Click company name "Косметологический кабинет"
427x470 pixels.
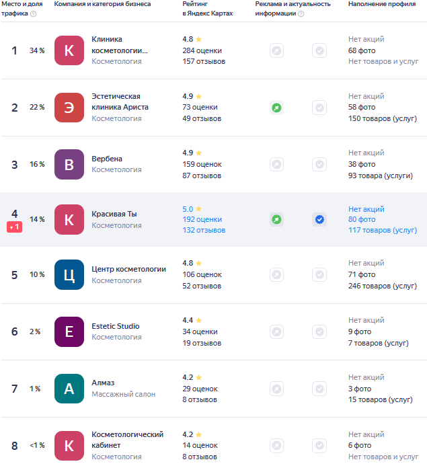[128, 440]
